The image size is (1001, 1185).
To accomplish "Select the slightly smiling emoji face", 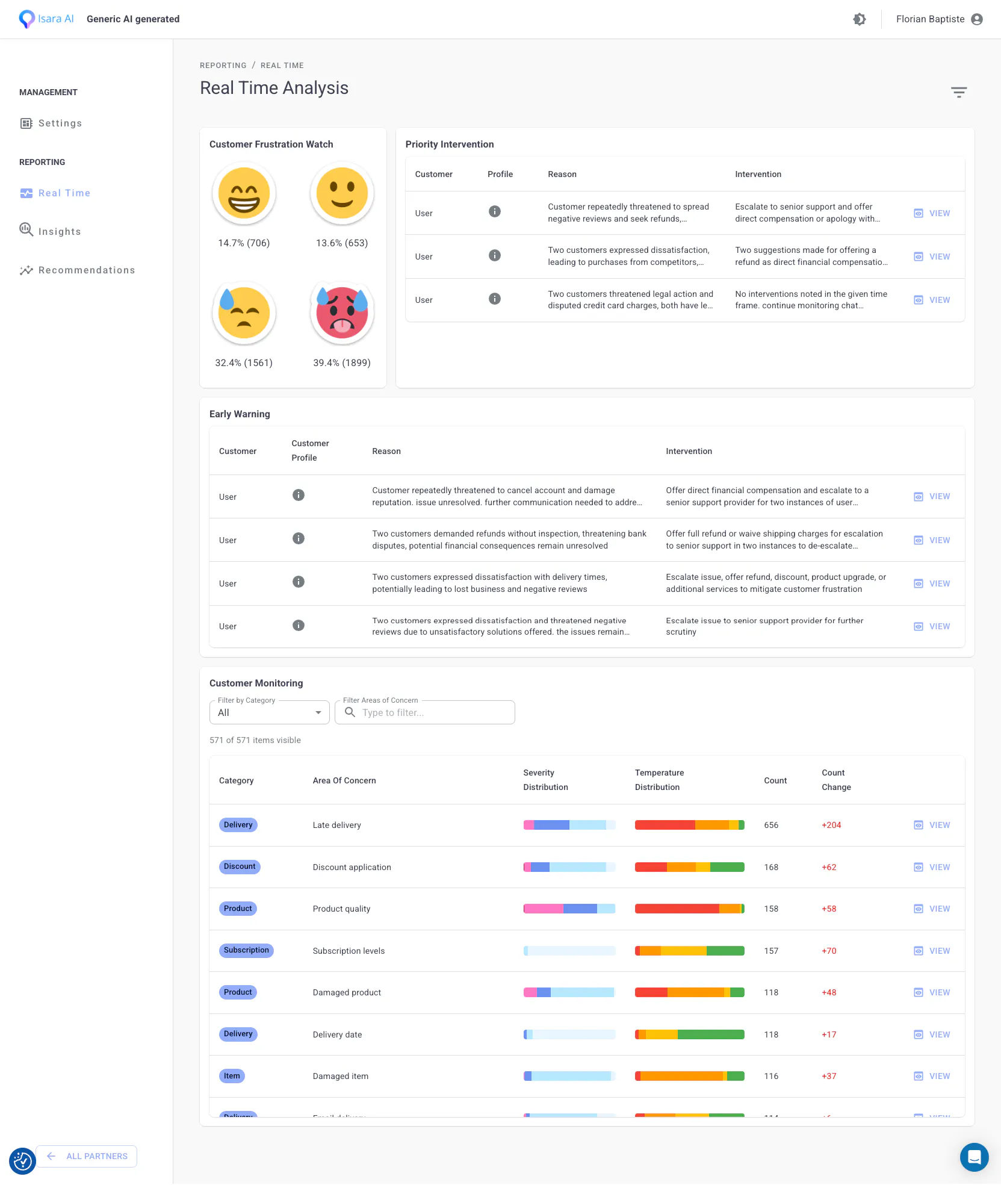I will pyautogui.click(x=342, y=193).
